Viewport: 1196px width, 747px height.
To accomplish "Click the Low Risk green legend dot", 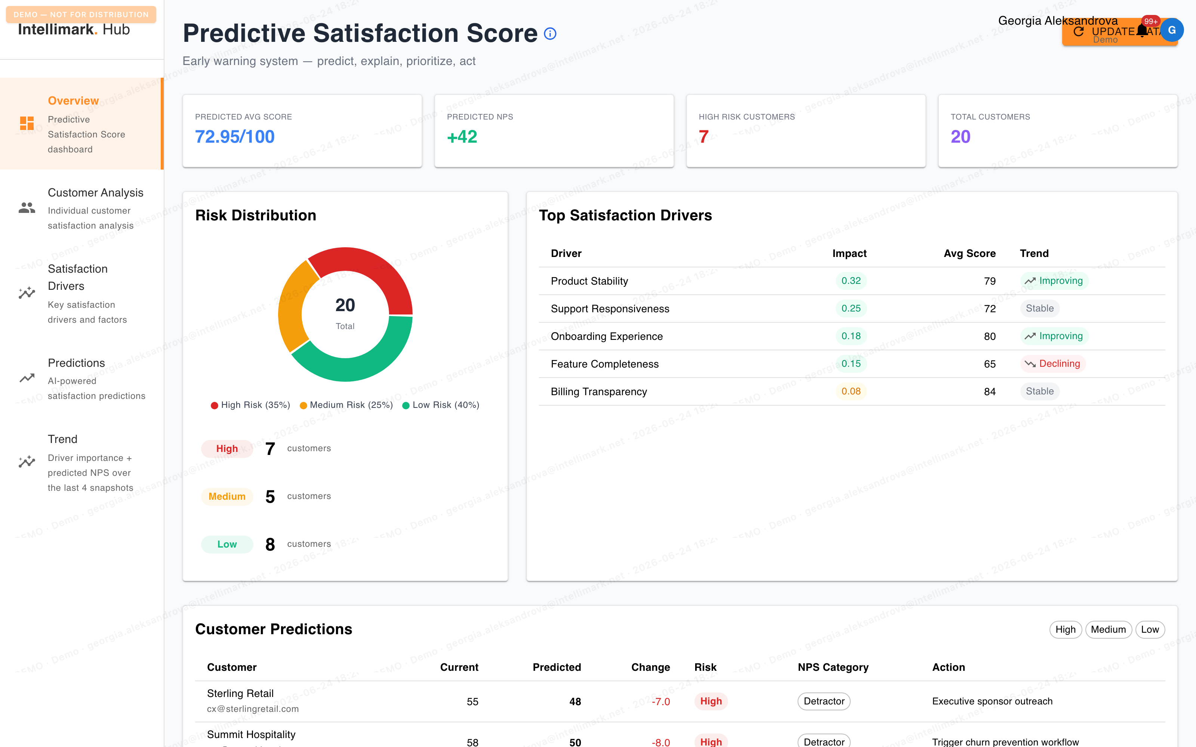I will tap(406, 405).
